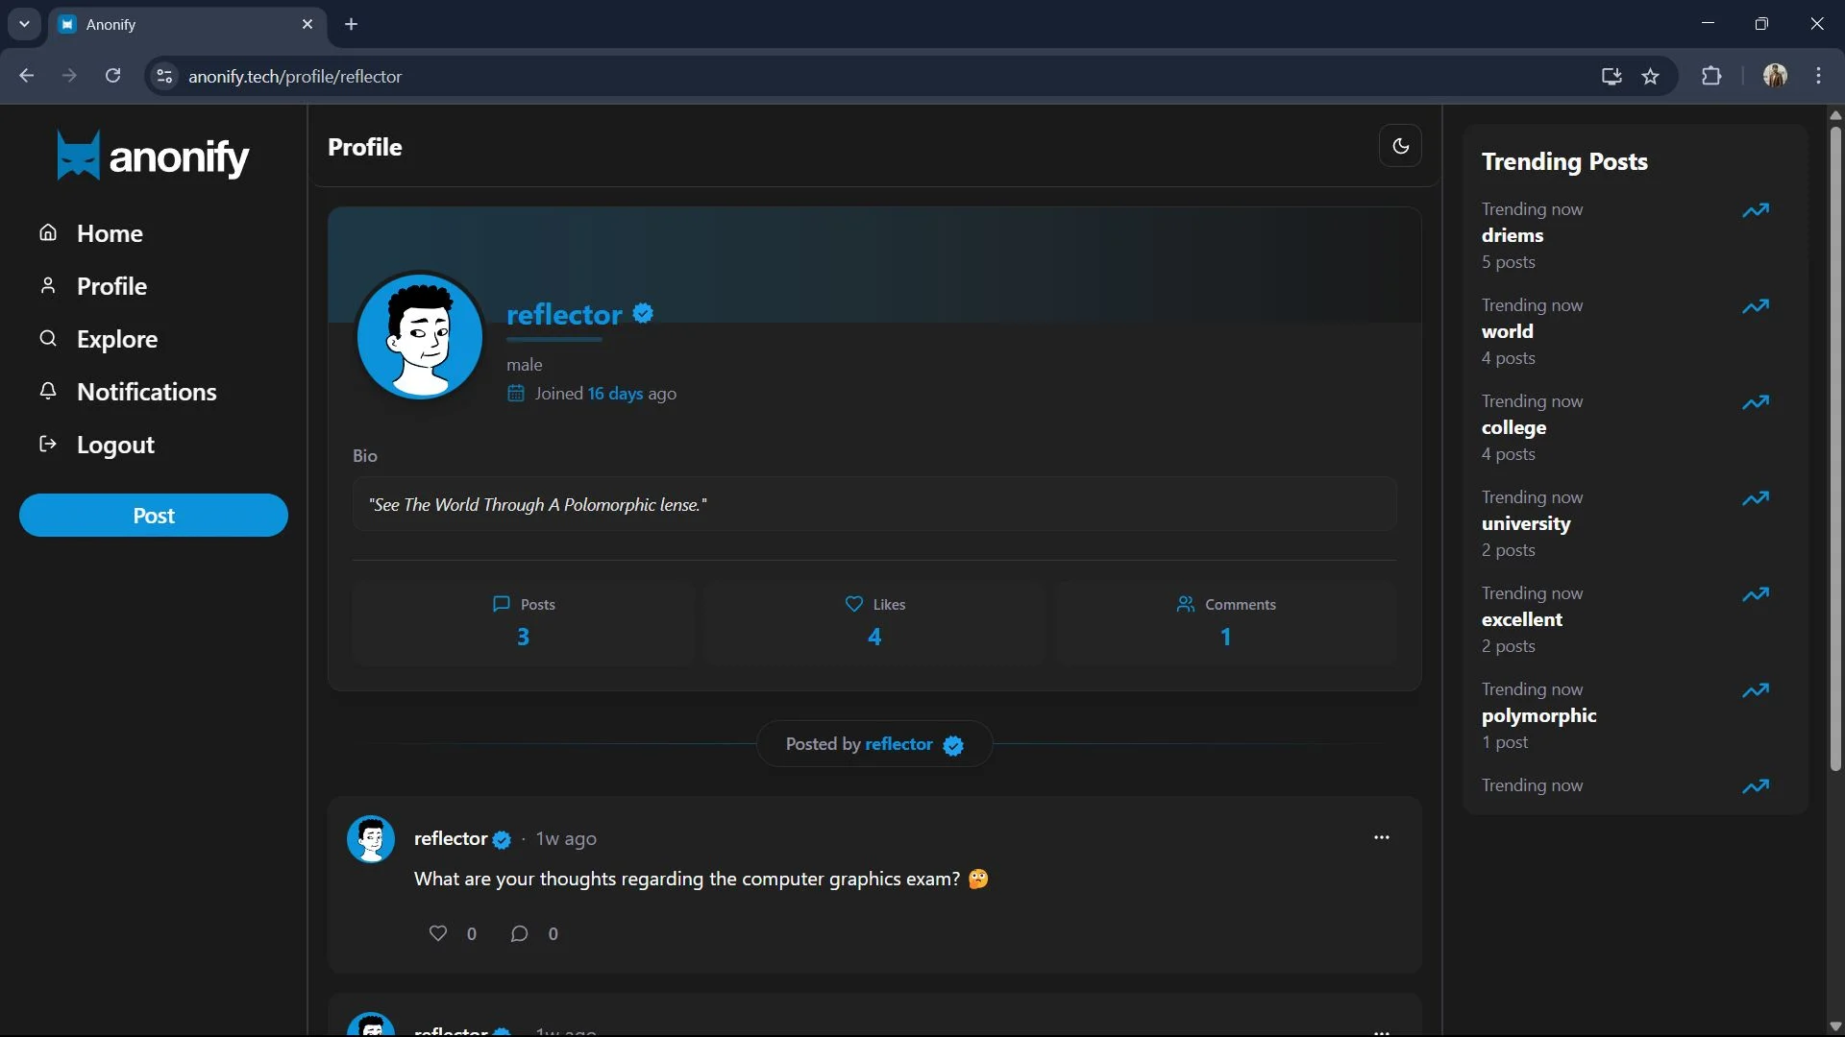Toggle dark mode with the moon icon

[x=1400, y=146]
